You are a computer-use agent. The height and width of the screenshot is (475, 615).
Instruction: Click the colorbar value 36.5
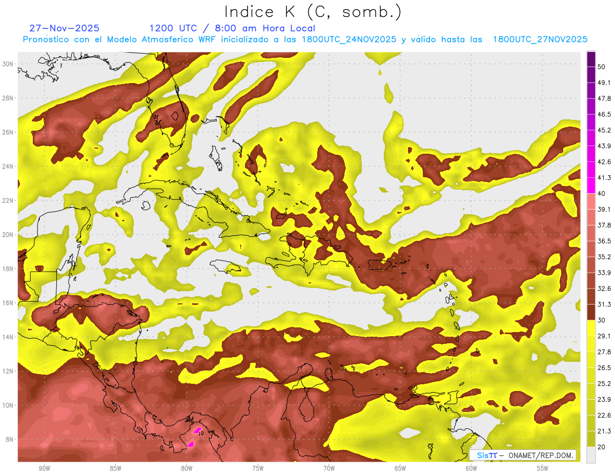604,241
